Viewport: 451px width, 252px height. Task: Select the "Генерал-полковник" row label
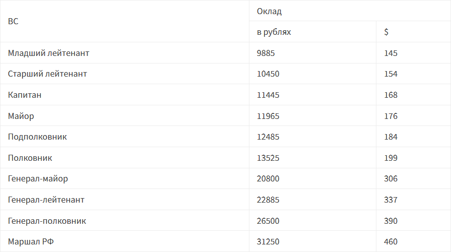pyautogui.click(x=47, y=221)
